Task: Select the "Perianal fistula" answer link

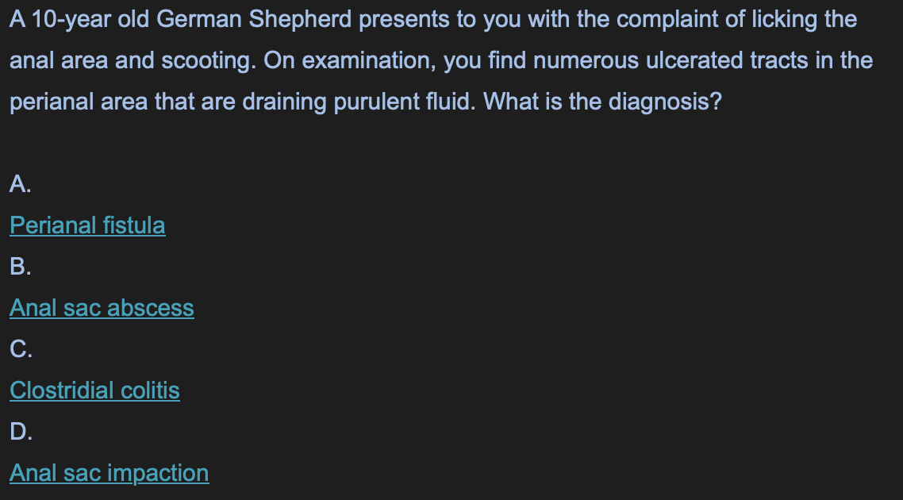Action: [87, 225]
